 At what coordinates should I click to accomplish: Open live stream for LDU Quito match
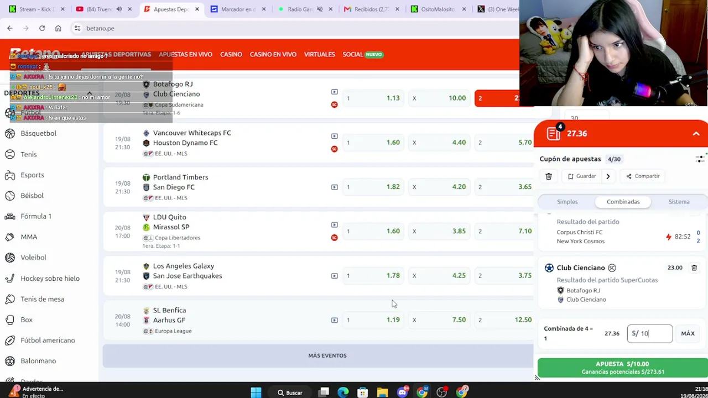point(334,225)
